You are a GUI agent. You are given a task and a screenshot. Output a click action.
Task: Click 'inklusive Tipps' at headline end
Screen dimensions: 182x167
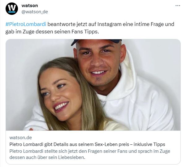click(149, 144)
